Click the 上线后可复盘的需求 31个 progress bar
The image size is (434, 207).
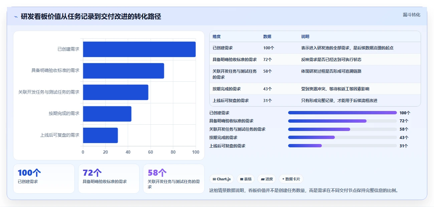click(x=343, y=146)
